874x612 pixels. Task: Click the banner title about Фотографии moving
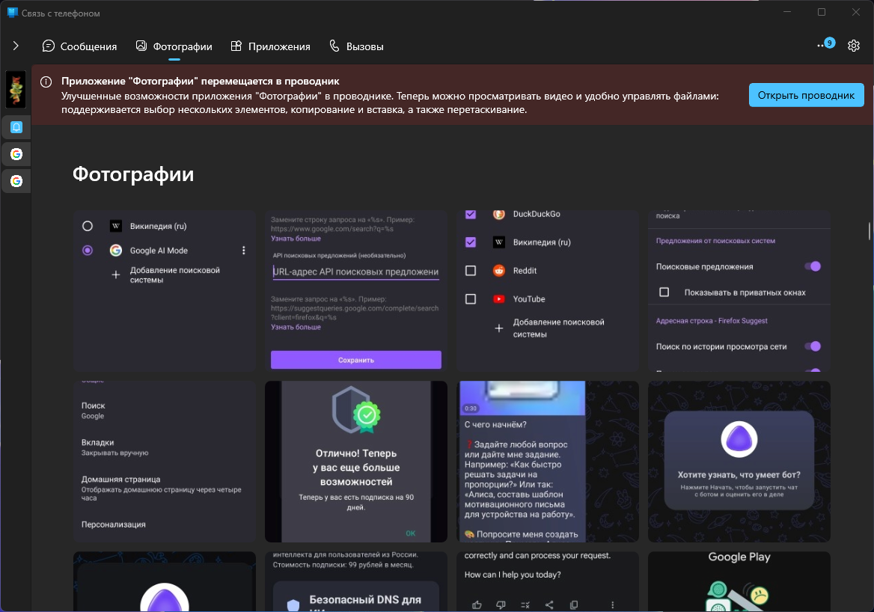(x=200, y=82)
